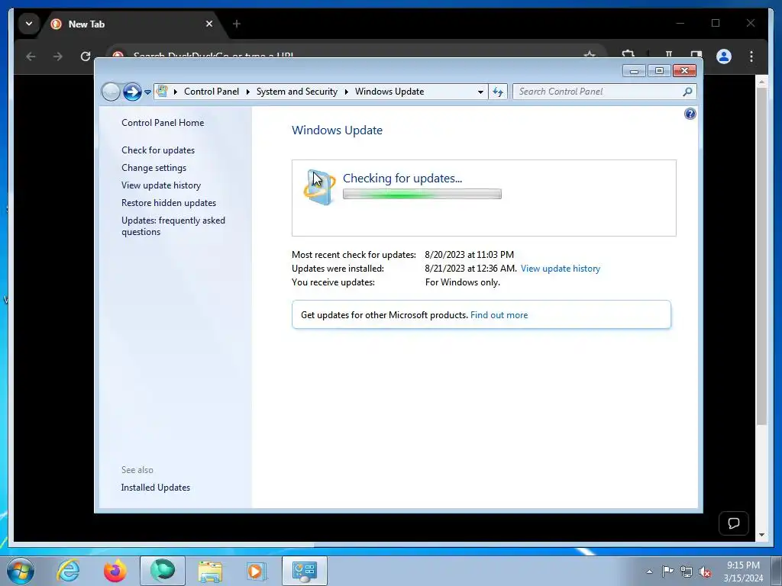The height and width of the screenshot is (586, 782).
Task: Click the forward navigation arrow in Control Panel
Action: click(131, 92)
